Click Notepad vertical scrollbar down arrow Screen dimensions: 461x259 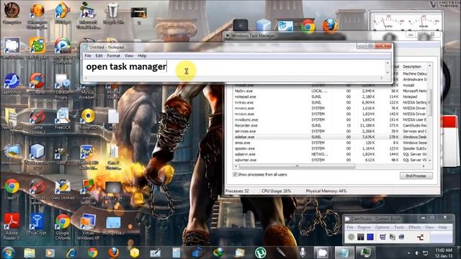pyautogui.click(x=388, y=73)
